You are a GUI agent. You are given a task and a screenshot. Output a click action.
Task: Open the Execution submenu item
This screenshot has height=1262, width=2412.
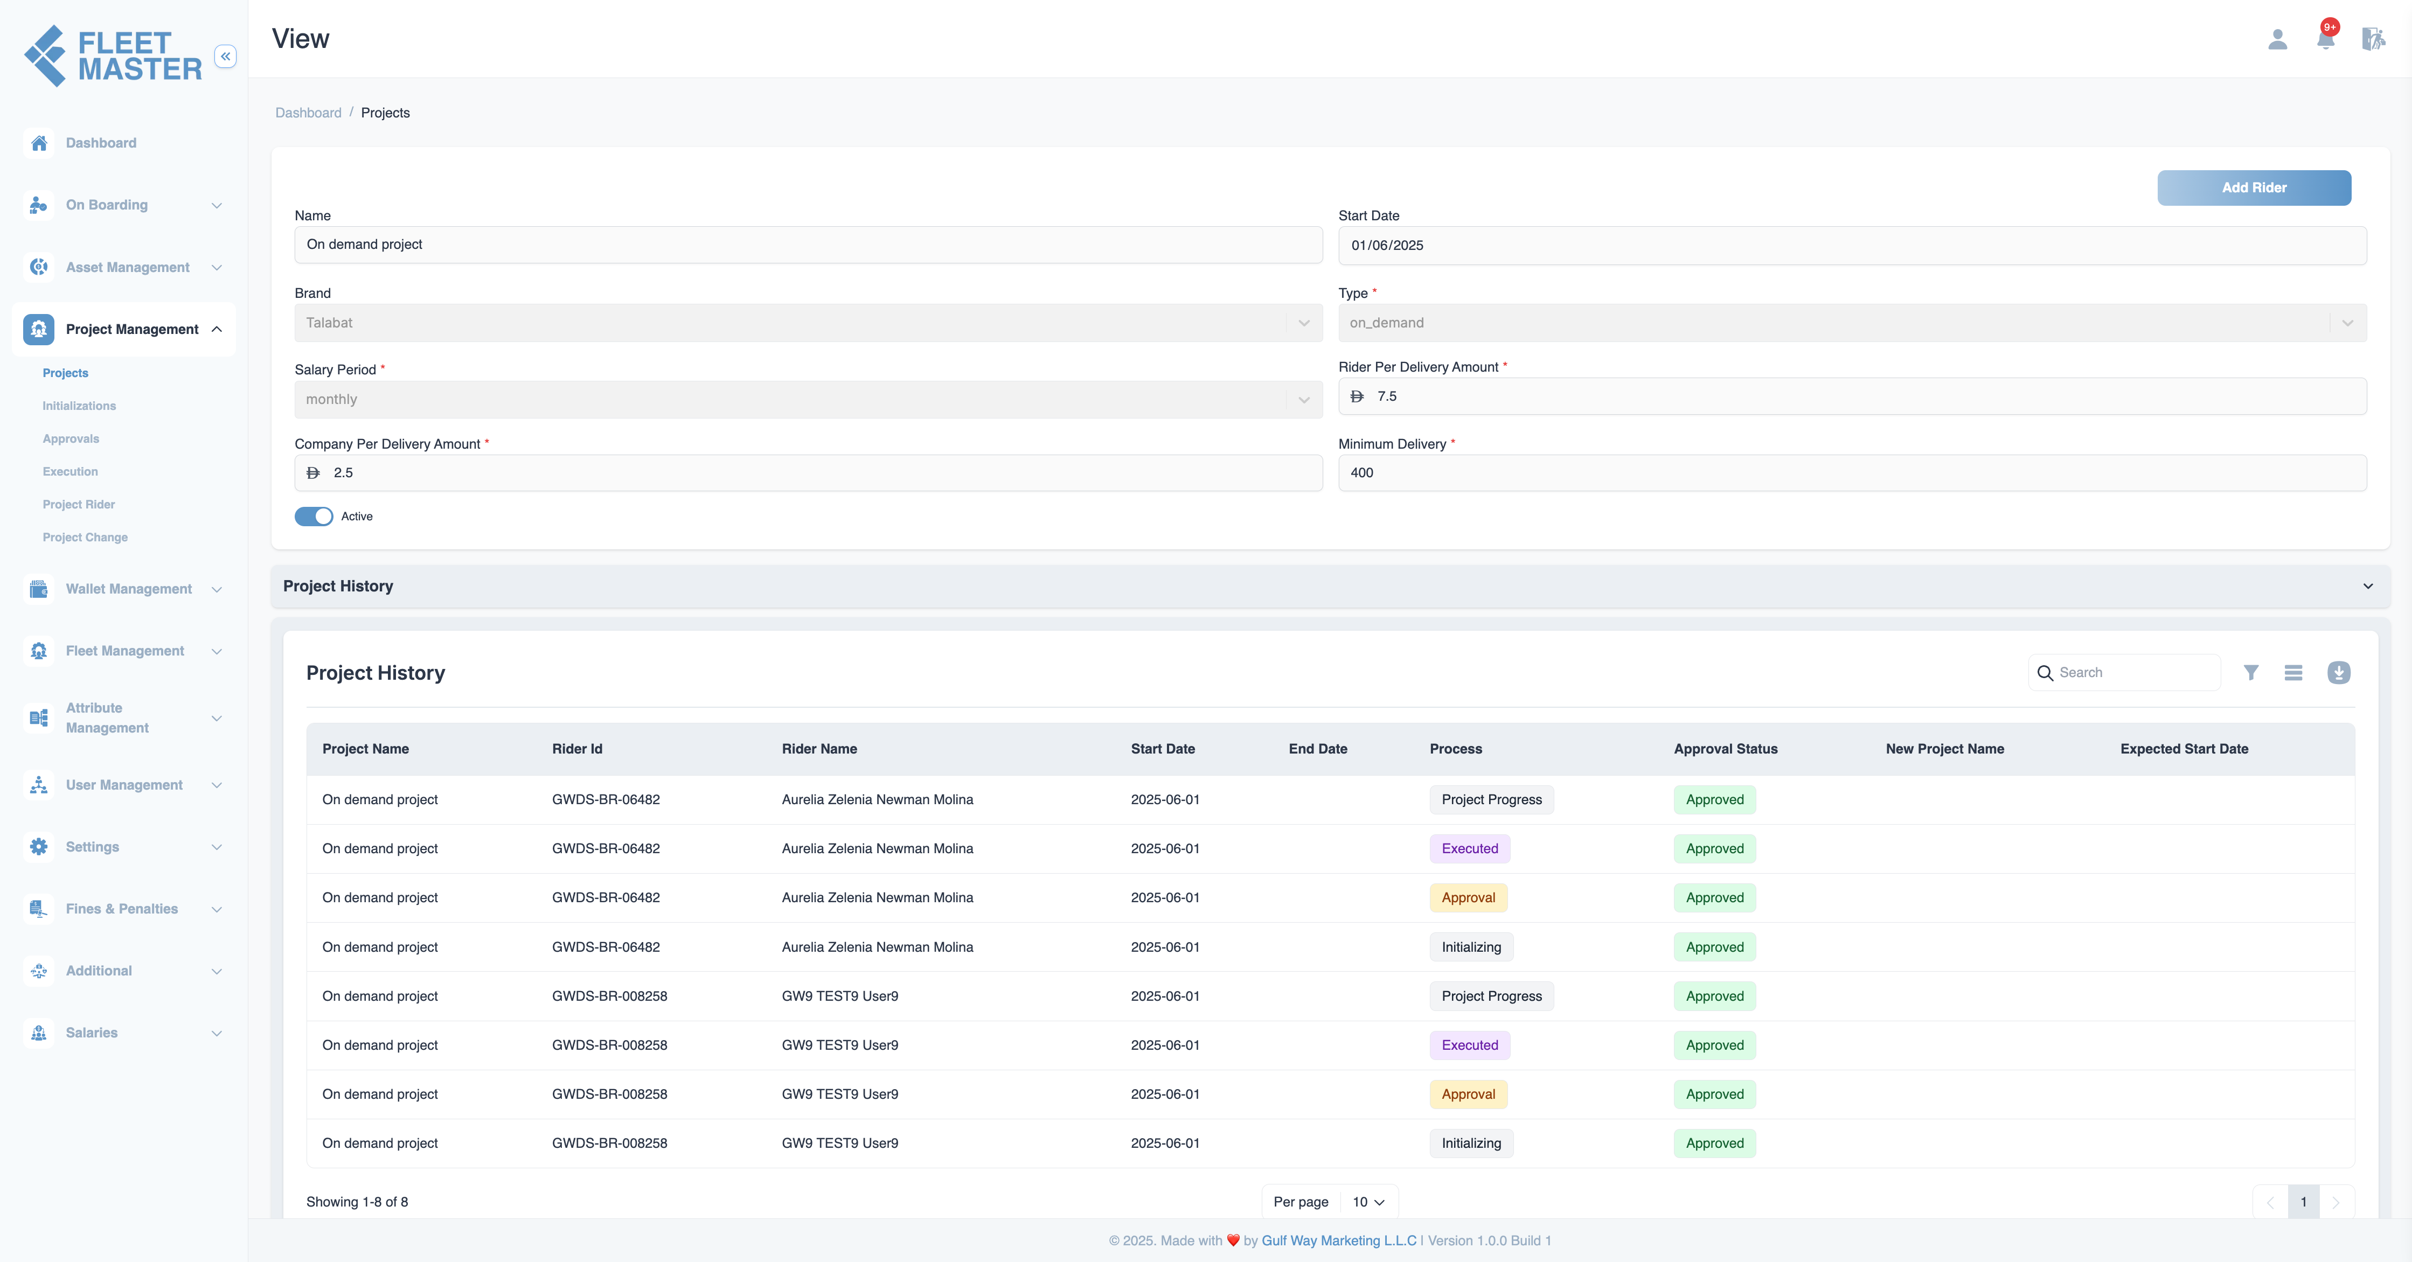pyautogui.click(x=70, y=471)
